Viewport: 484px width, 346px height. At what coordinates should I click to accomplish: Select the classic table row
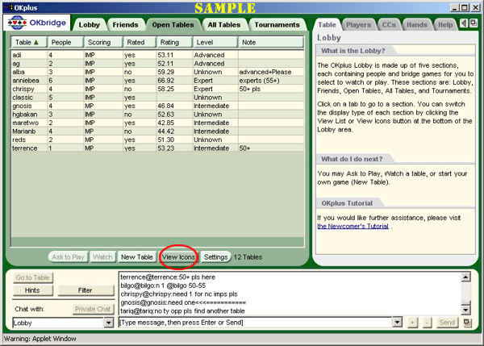click(x=157, y=98)
